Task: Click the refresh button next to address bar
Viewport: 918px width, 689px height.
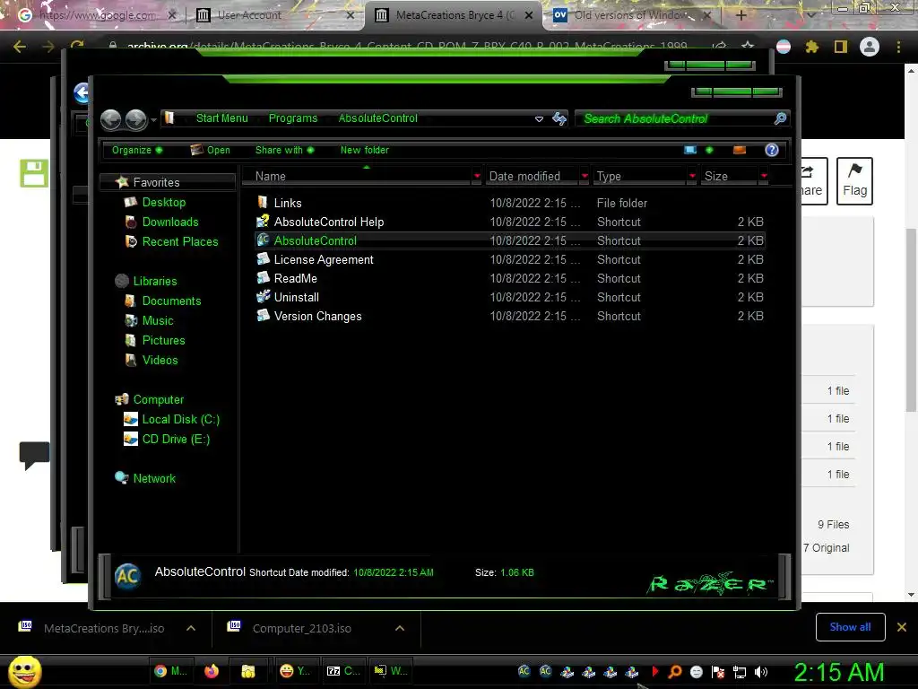Action: (x=559, y=119)
